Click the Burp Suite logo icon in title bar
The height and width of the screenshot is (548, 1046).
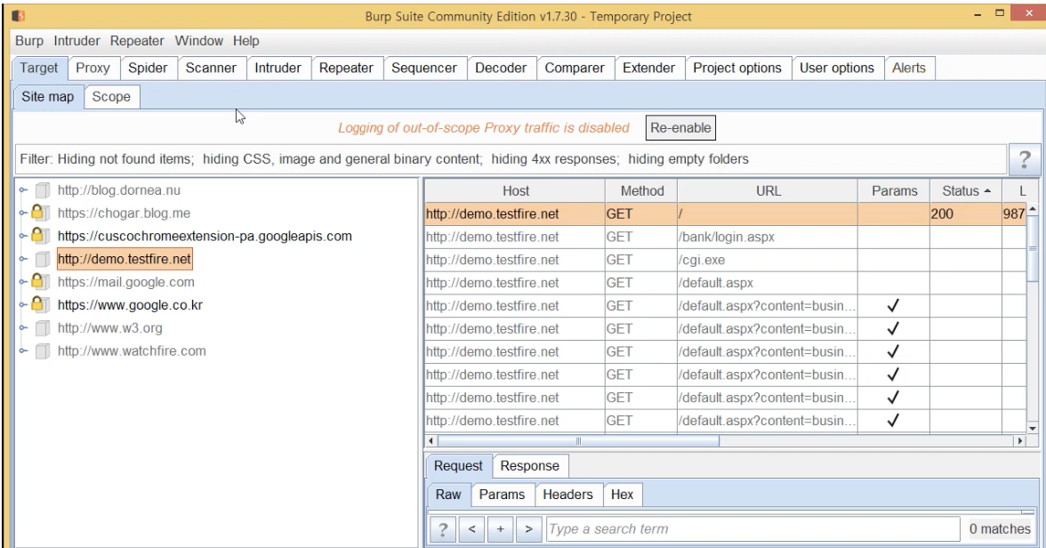coord(19,15)
